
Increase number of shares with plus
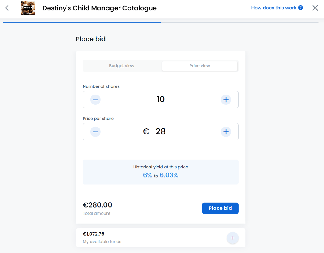pyautogui.click(x=226, y=100)
